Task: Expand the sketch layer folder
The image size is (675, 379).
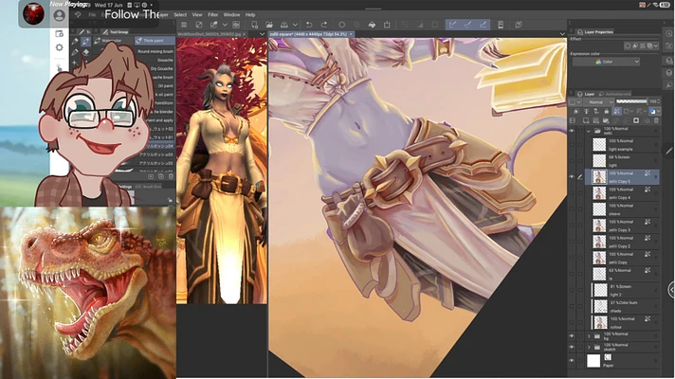Action: (x=589, y=347)
